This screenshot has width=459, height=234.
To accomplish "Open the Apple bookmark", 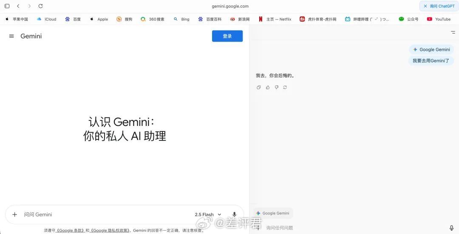I will coord(99,19).
